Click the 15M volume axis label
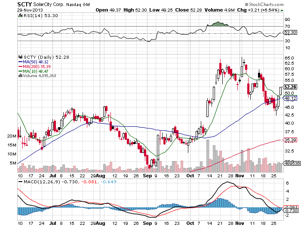This screenshot has width=301, height=227. click(x=12, y=145)
